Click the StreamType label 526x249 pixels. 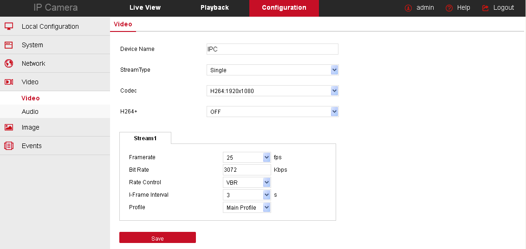click(135, 70)
